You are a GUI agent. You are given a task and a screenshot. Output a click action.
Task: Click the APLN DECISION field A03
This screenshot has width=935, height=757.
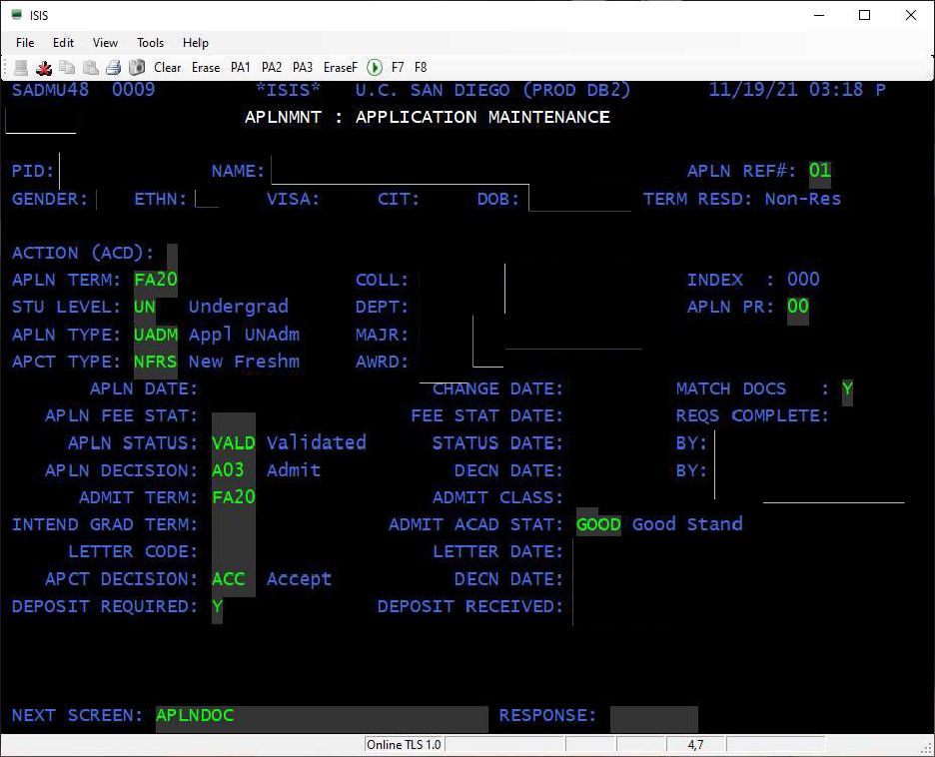pyautogui.click(x=234, y=471)
